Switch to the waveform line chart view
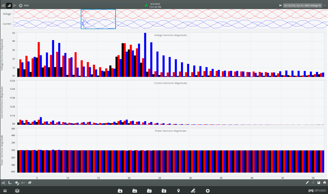Viewport: 328px width, 194px height. pyautogui.click(x=3, y=5)
